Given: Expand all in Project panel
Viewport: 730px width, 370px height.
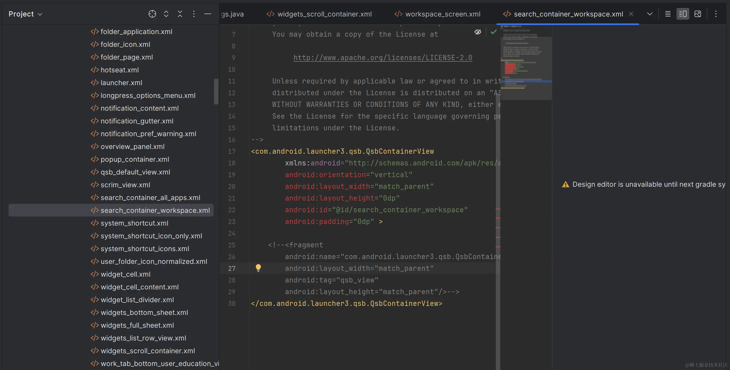Looking at the screenshot, I should (x=166, y=14).
